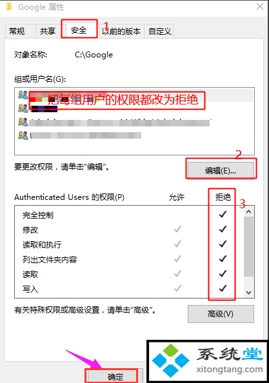Screen dimensions: 269x383
Task: Click the permissions list scrollbar thumb
Action: point(249,247)
